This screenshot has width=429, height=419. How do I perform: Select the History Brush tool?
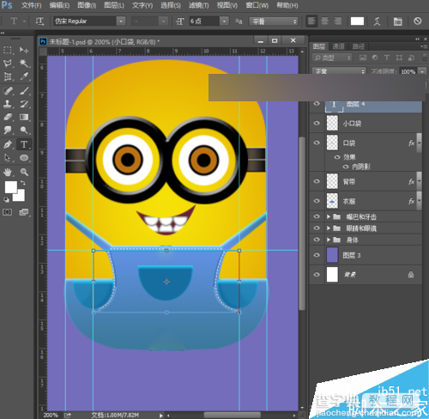coord(24,104)
